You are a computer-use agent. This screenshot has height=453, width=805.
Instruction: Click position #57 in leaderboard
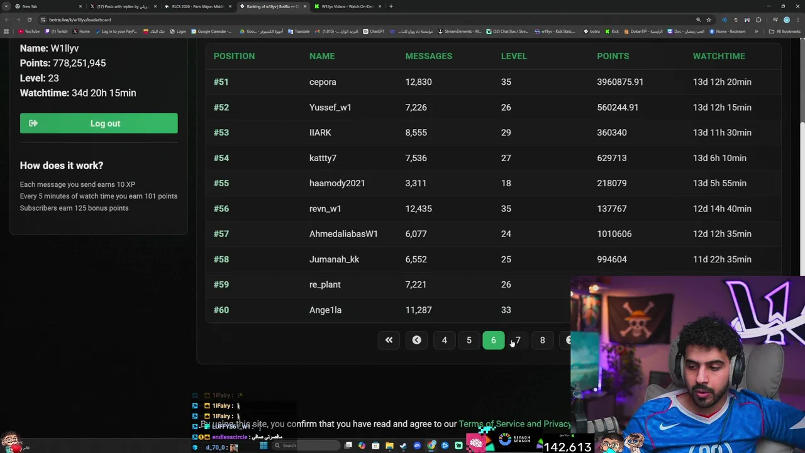[x=221, y=234]
